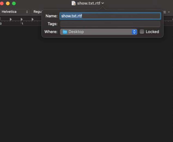Minimize the window with the yellow button
Screen dimensions: 173x142
[x=8, y=3]
